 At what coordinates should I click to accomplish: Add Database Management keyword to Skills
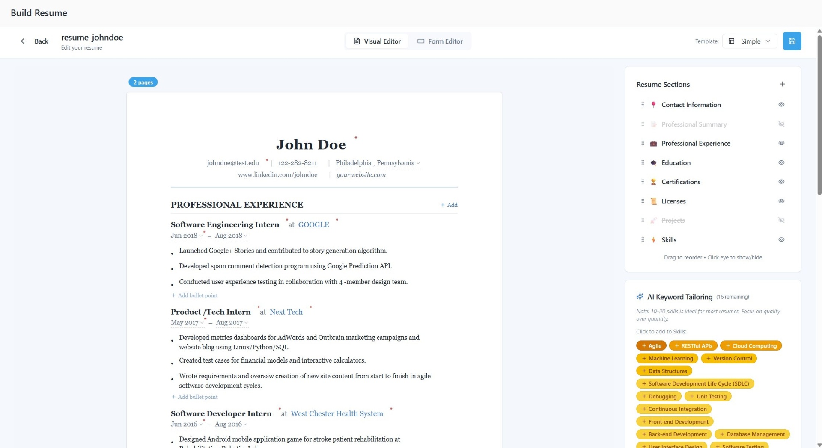752,434
